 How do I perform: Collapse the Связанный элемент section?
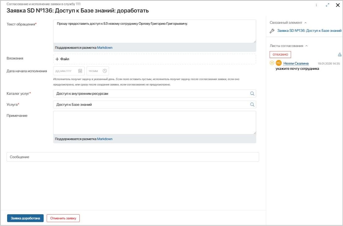click(306, 23)
